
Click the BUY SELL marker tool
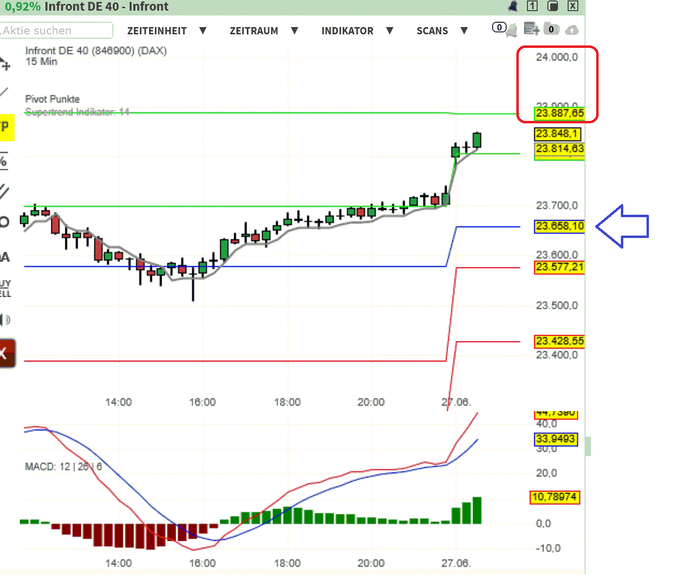coord(5,288)
